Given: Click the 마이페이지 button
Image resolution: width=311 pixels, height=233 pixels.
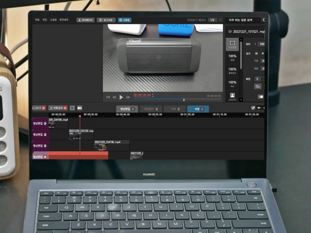Looking at the screenshot, I should point(85,20).
